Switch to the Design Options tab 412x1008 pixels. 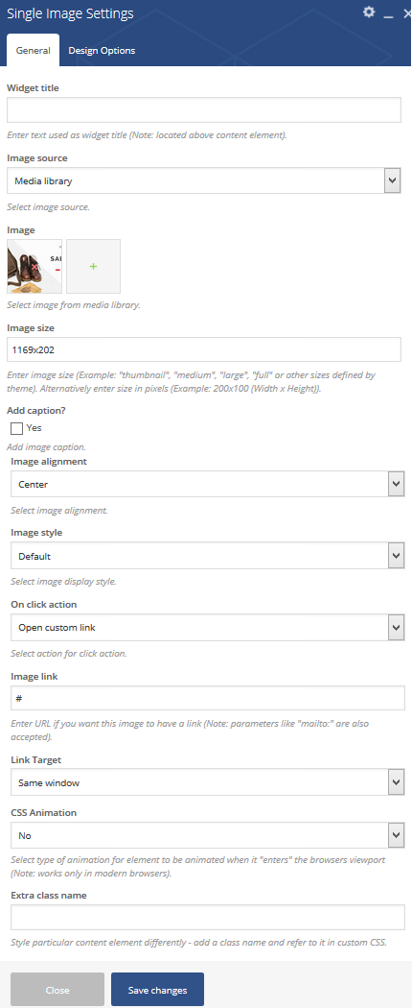tap(102, 51)
